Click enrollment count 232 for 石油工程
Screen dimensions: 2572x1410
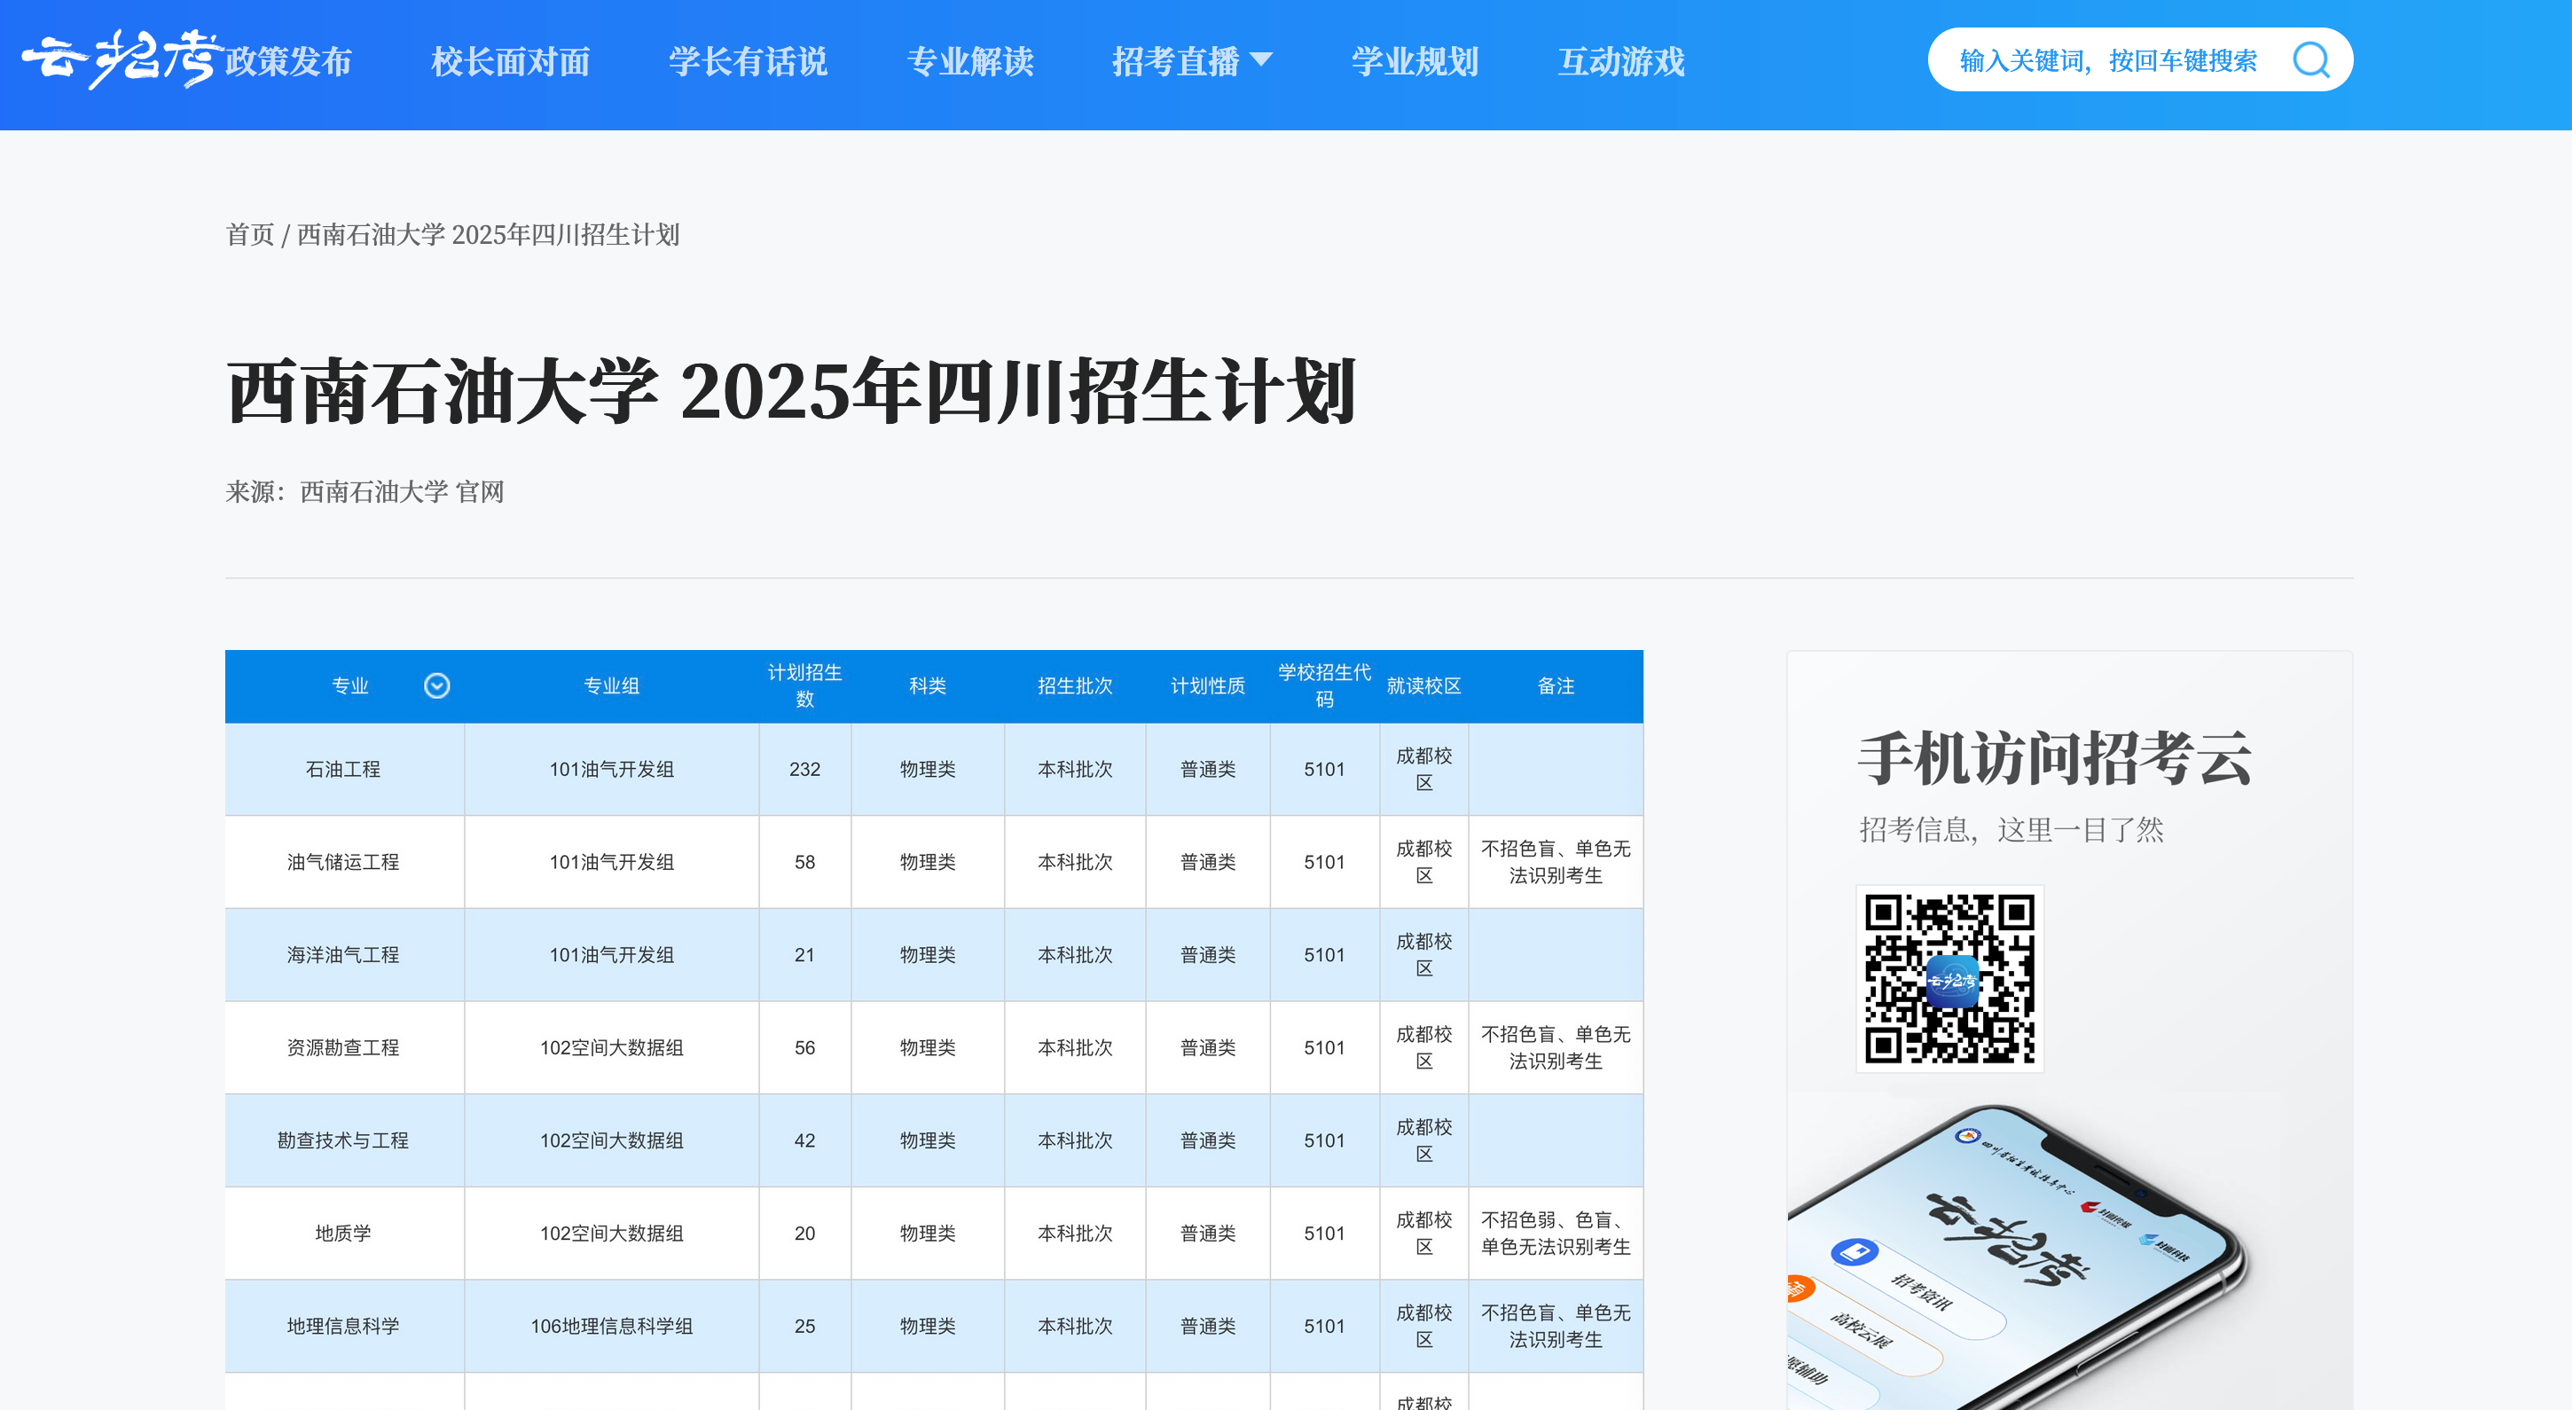(x=804, y=769)
